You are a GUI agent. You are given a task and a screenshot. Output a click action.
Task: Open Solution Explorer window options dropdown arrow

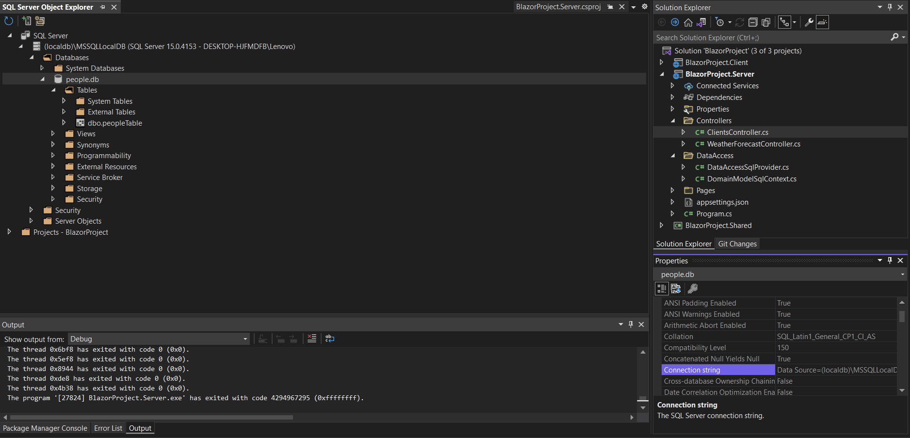click(879, 7)
